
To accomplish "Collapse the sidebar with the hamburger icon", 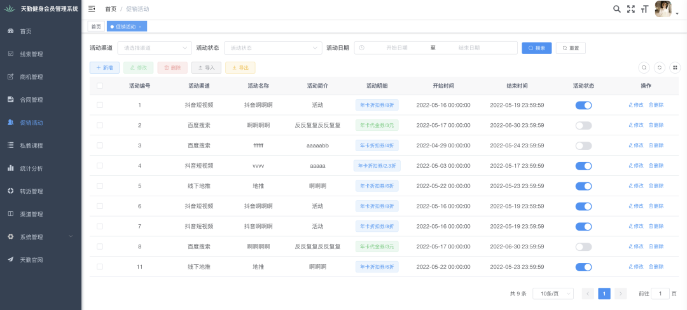I will coord(92,9).
